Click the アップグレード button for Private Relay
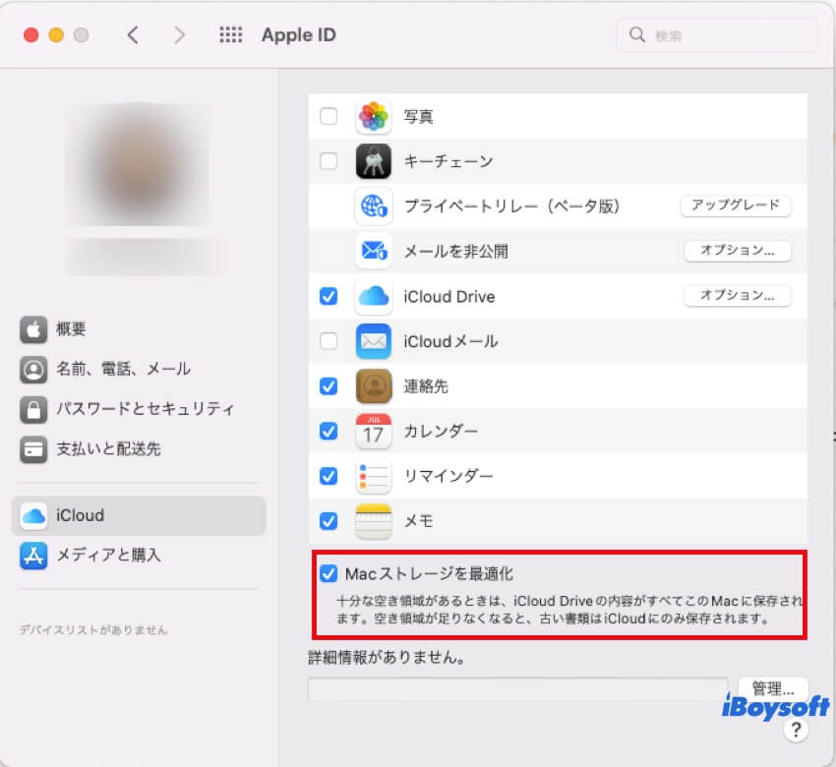Screen dimensions: 836x767 click(737, 206)
